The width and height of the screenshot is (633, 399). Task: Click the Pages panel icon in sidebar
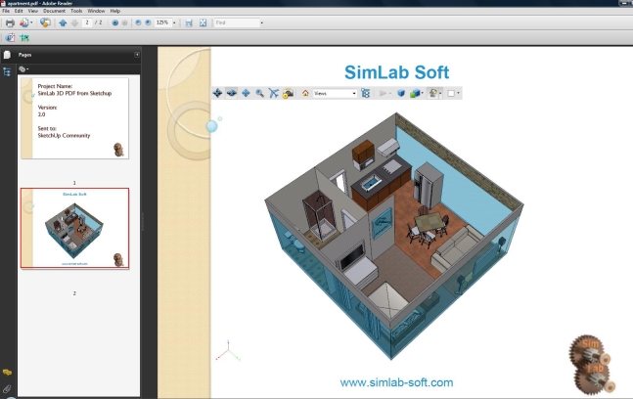click(x=7, y=55)
